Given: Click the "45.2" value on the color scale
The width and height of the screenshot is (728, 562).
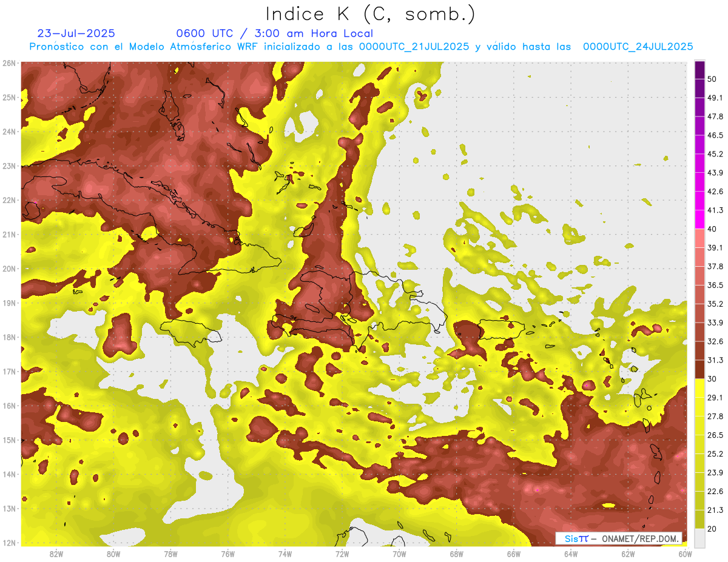Looking at the screenshot, I should point(715,154).
